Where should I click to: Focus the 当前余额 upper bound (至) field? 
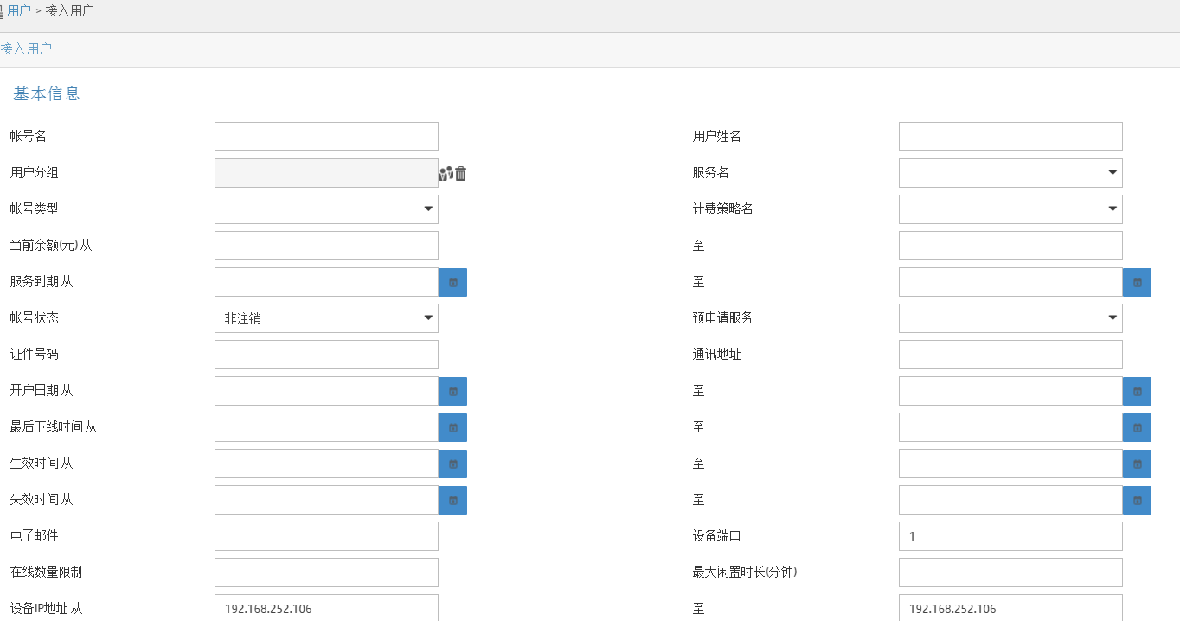tap(1010, 246)
